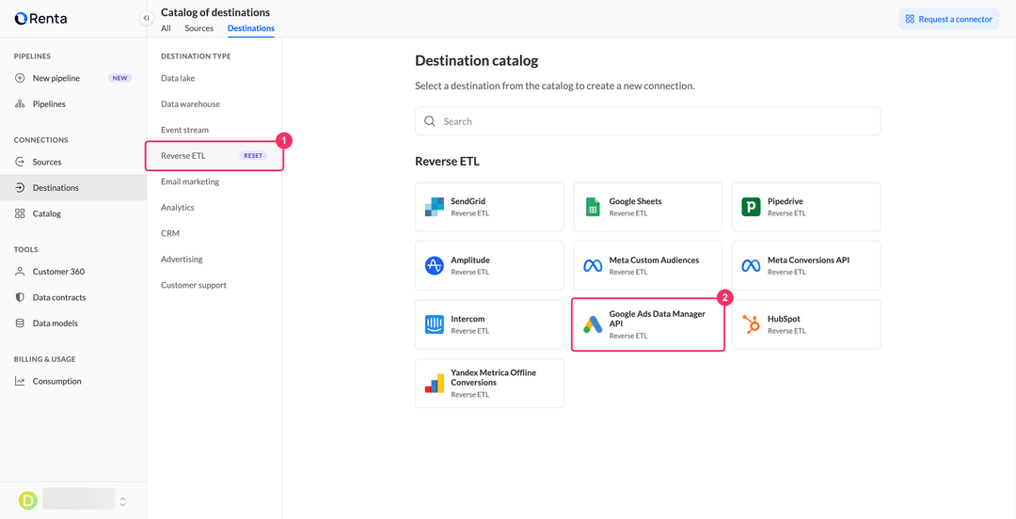Click the Catalog grid icon in sidebar
This screenshot has height=519, width=1016.
[x=20, y=213]
